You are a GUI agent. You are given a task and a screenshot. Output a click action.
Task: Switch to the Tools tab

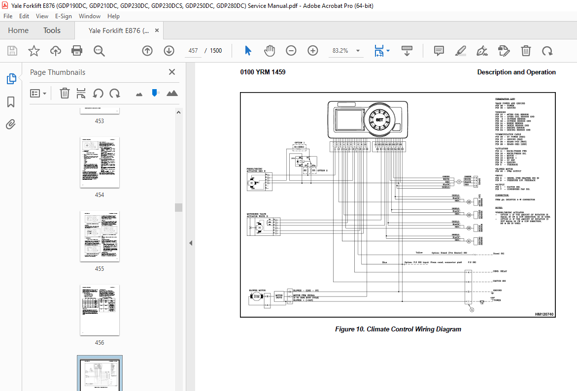(x=52, y=31)
